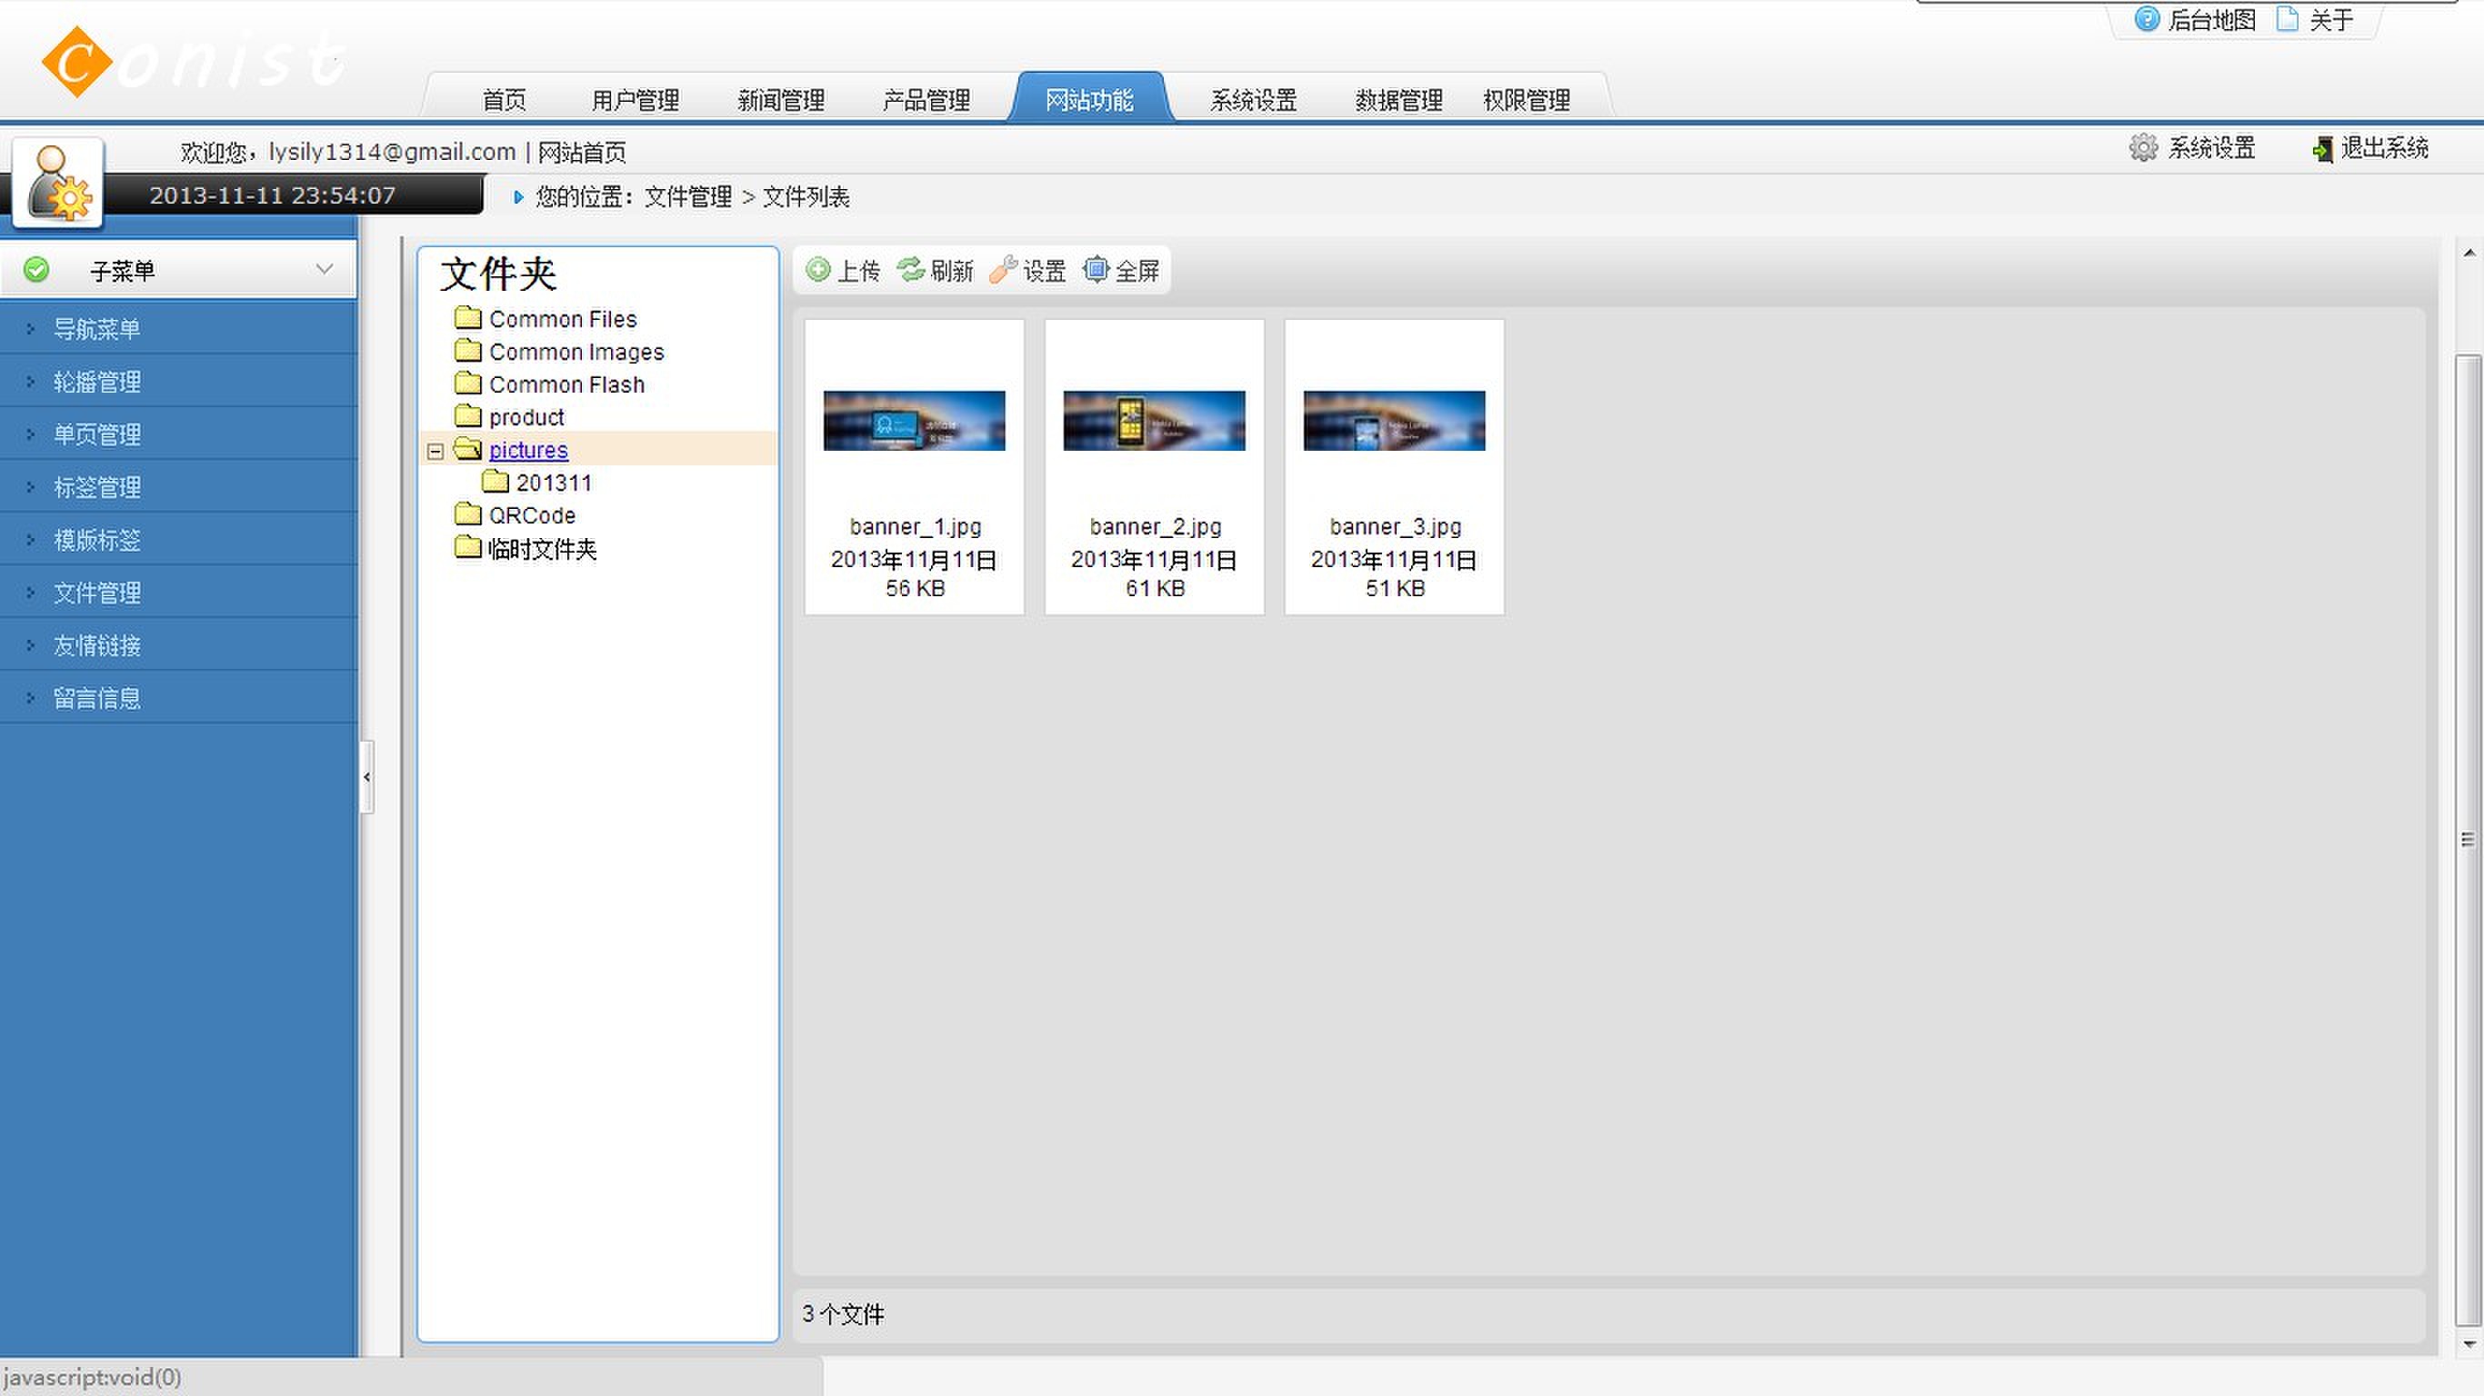2484x1396 pixels.
Task: Open the 系统设置 top navigation tab
Action: point(1253,100)
